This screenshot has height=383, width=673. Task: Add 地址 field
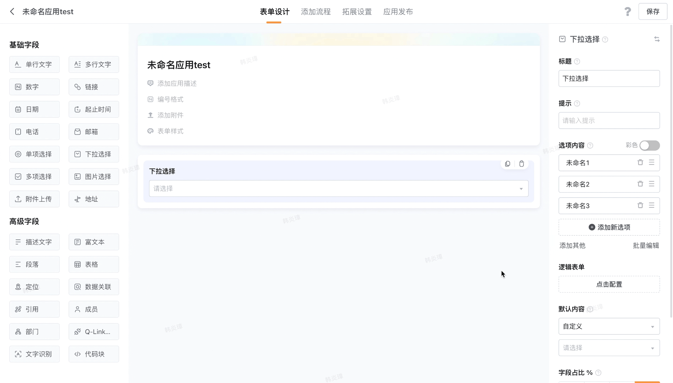pos(94,199)
